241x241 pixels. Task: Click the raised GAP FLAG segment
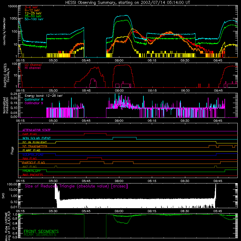(x=95, y=133)
